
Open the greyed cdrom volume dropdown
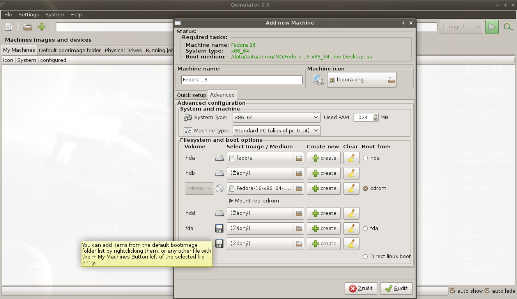click(199, 188)
